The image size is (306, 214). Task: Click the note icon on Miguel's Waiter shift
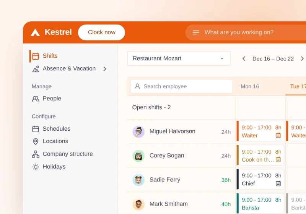(x=278, y=135)
